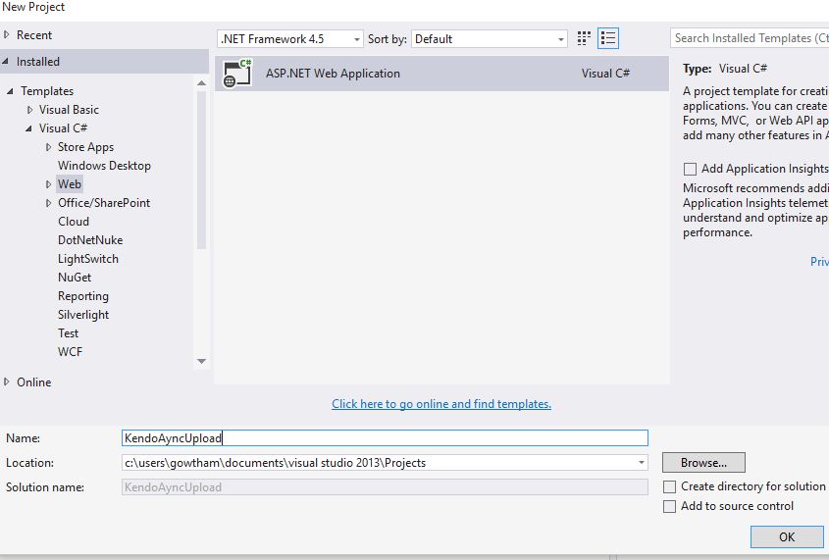Screen dimensions: 829x560
Task: Expand the Office/SharePoint node
Action: [49, 203]
